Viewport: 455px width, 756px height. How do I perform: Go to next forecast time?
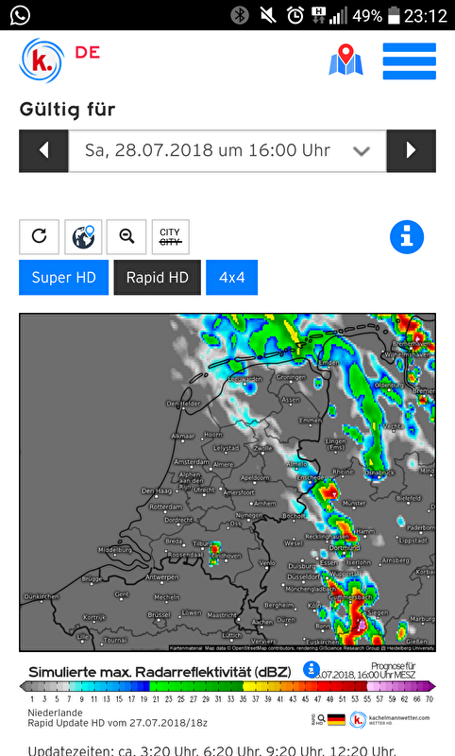[x=412, y=150]
